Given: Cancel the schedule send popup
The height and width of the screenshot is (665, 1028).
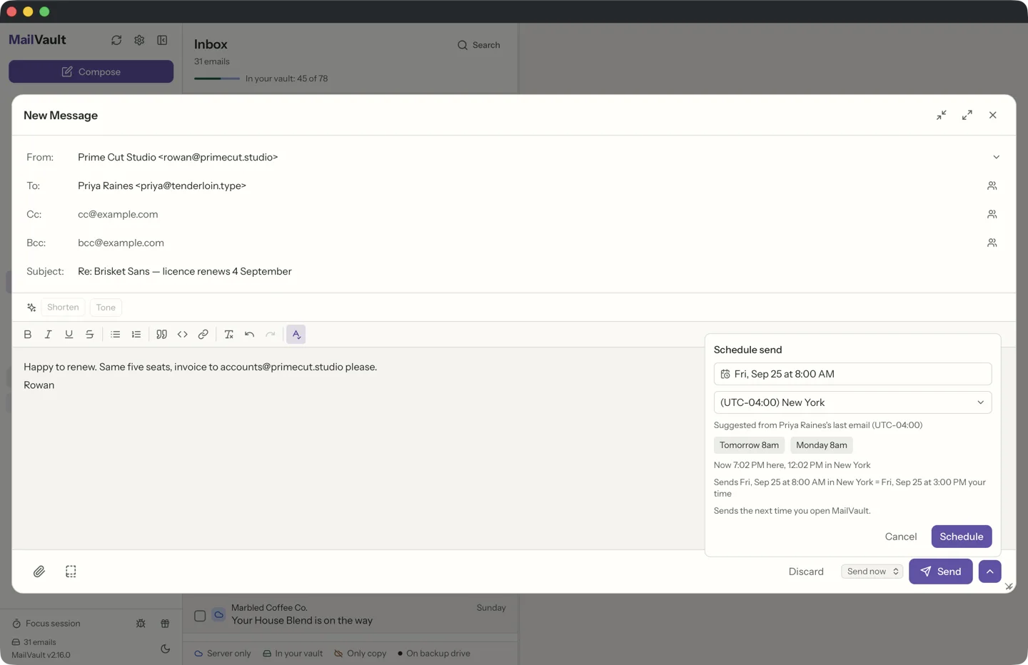Looking at the screenshot, I should coord(901,537).
